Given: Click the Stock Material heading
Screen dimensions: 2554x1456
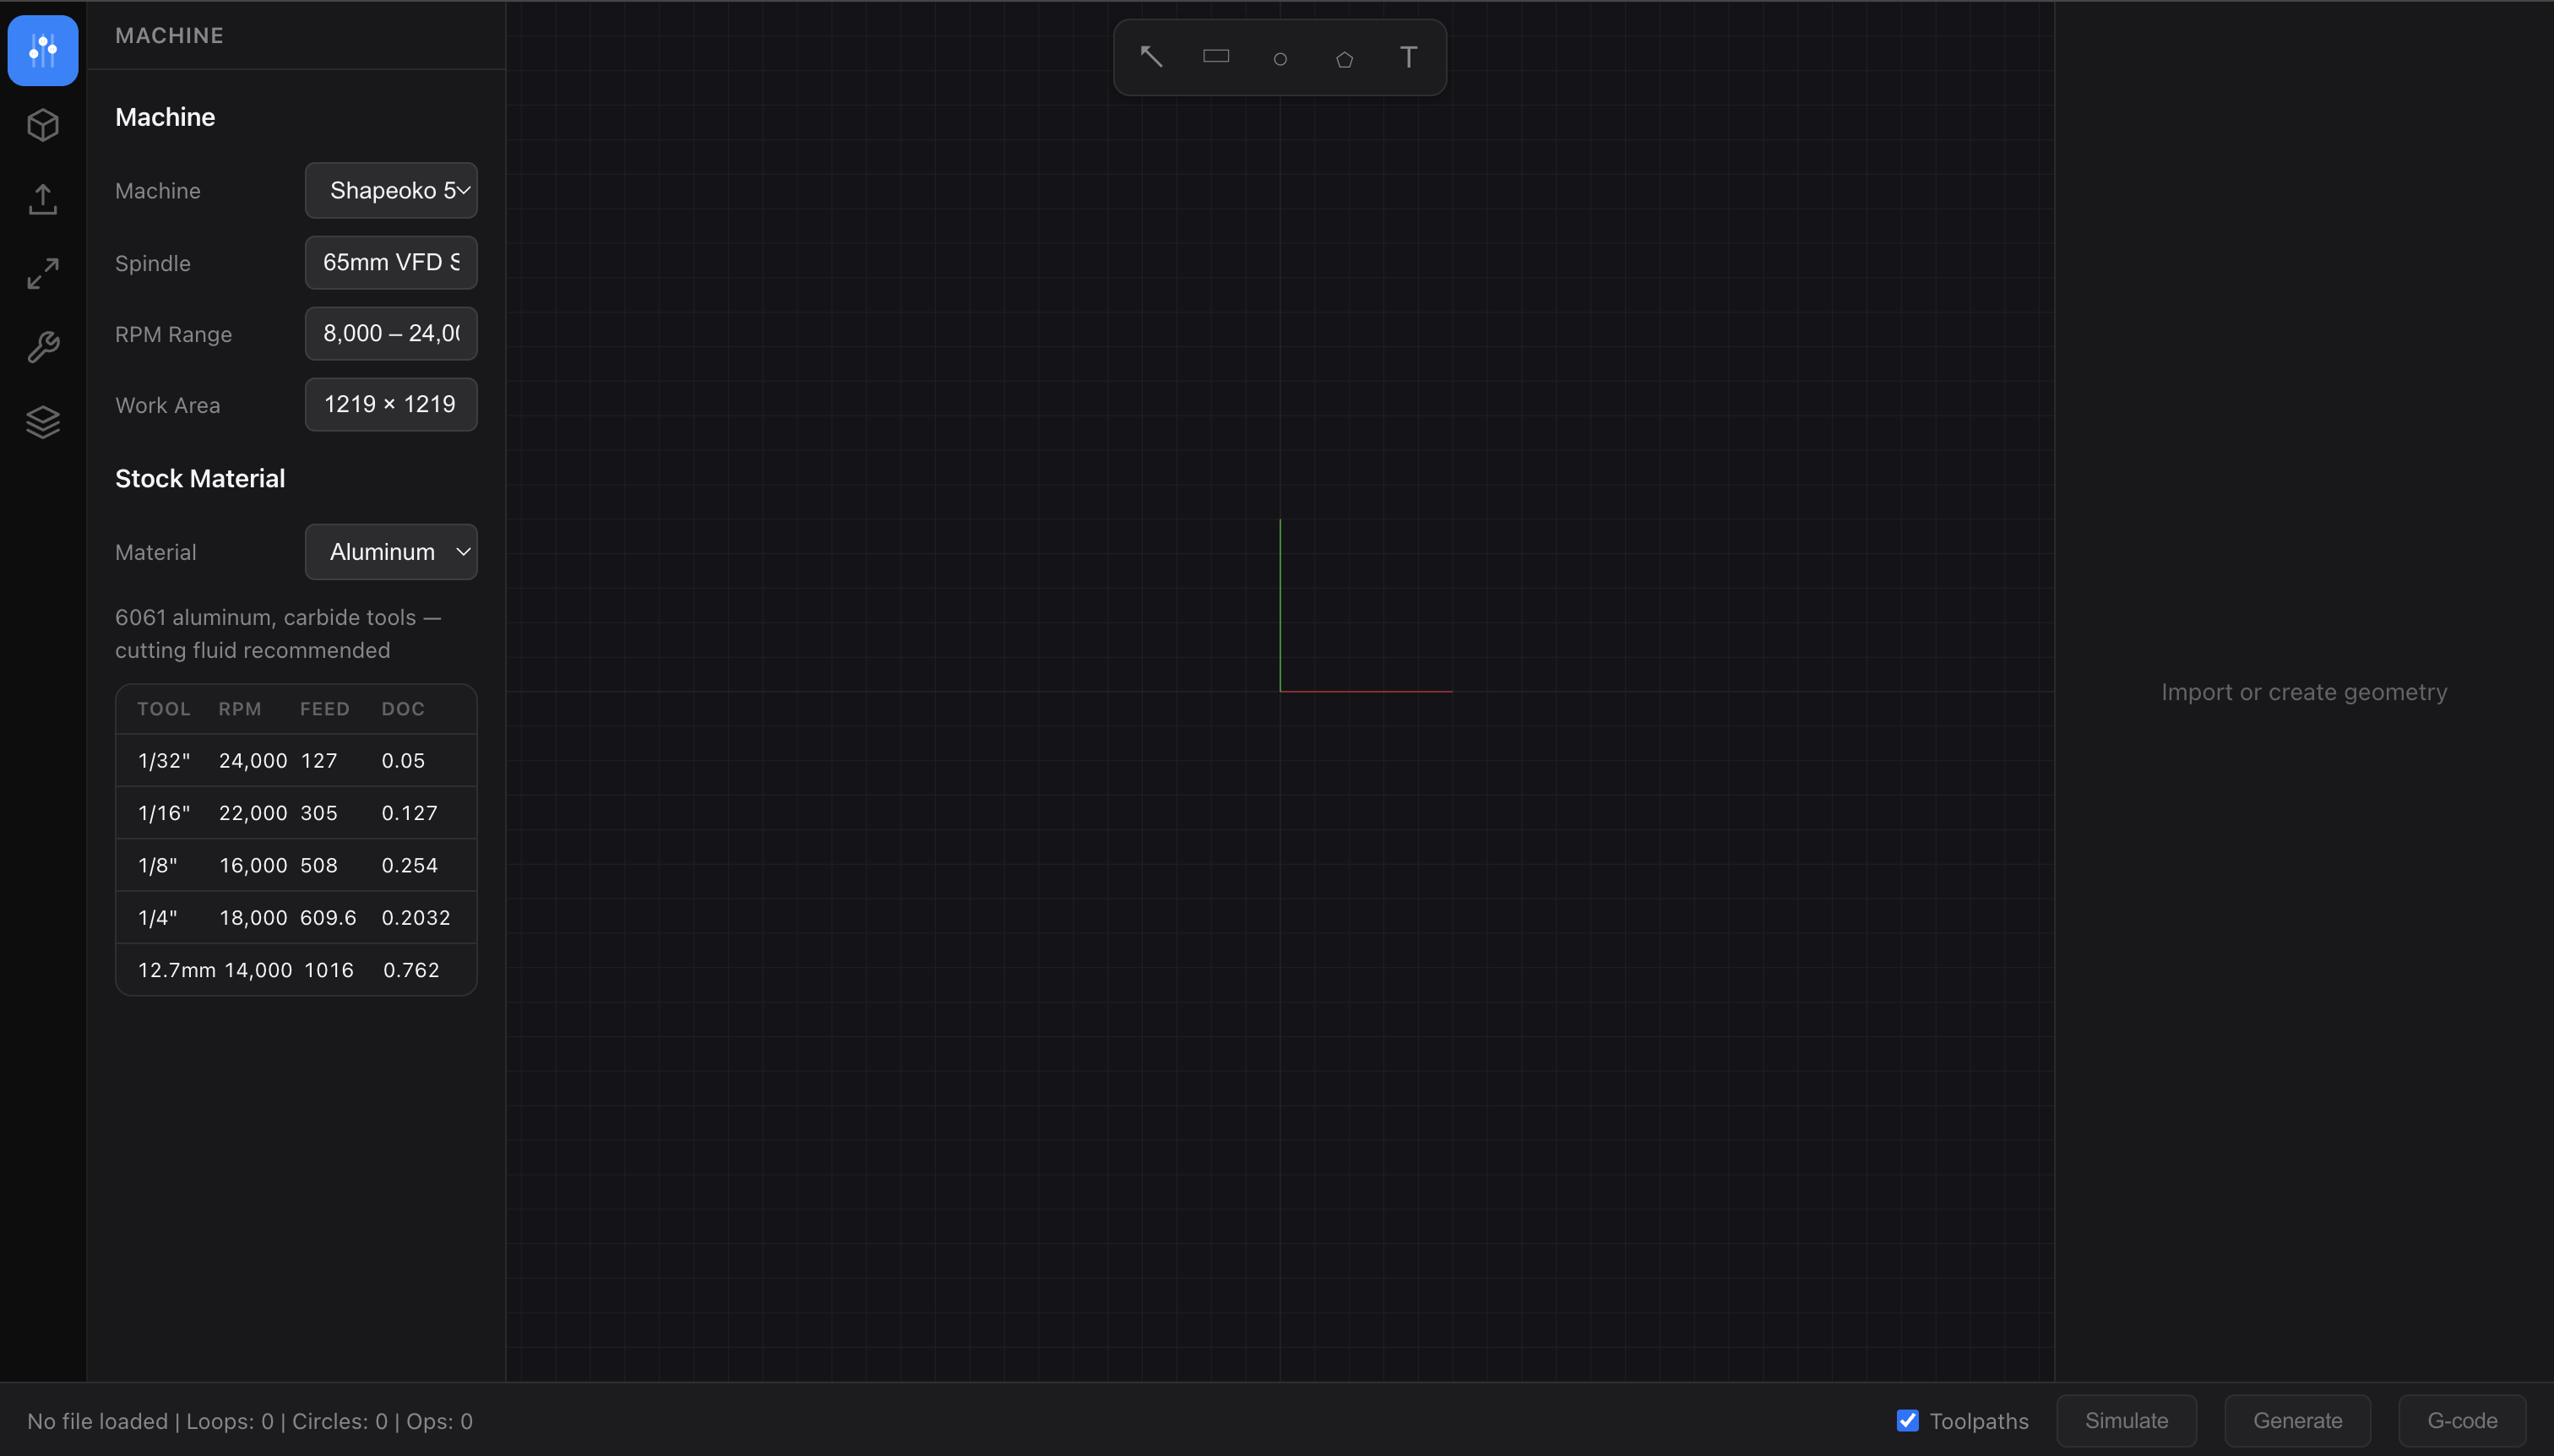Looking at the screenshot, I should (200, 478).
